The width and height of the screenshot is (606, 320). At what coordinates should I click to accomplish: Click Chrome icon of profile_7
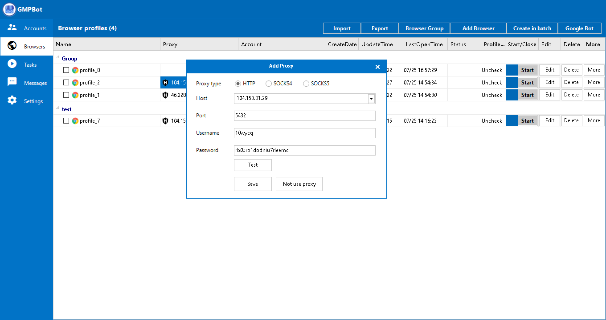tap(75, 121)
